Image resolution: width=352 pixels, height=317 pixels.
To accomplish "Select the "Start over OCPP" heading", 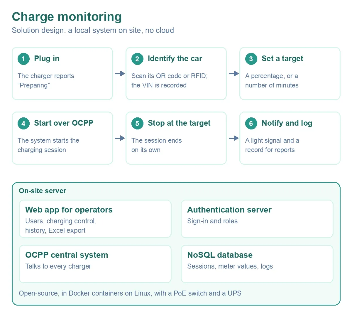I will point(64,123).
